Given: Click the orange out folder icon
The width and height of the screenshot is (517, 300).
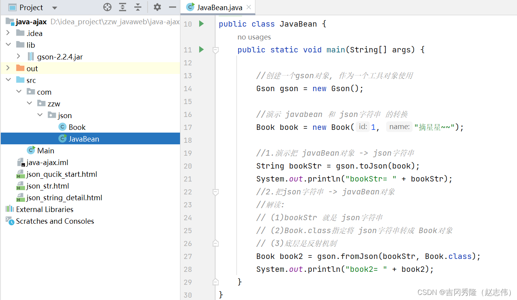Looking at the screenshot, I should [20, 68].
